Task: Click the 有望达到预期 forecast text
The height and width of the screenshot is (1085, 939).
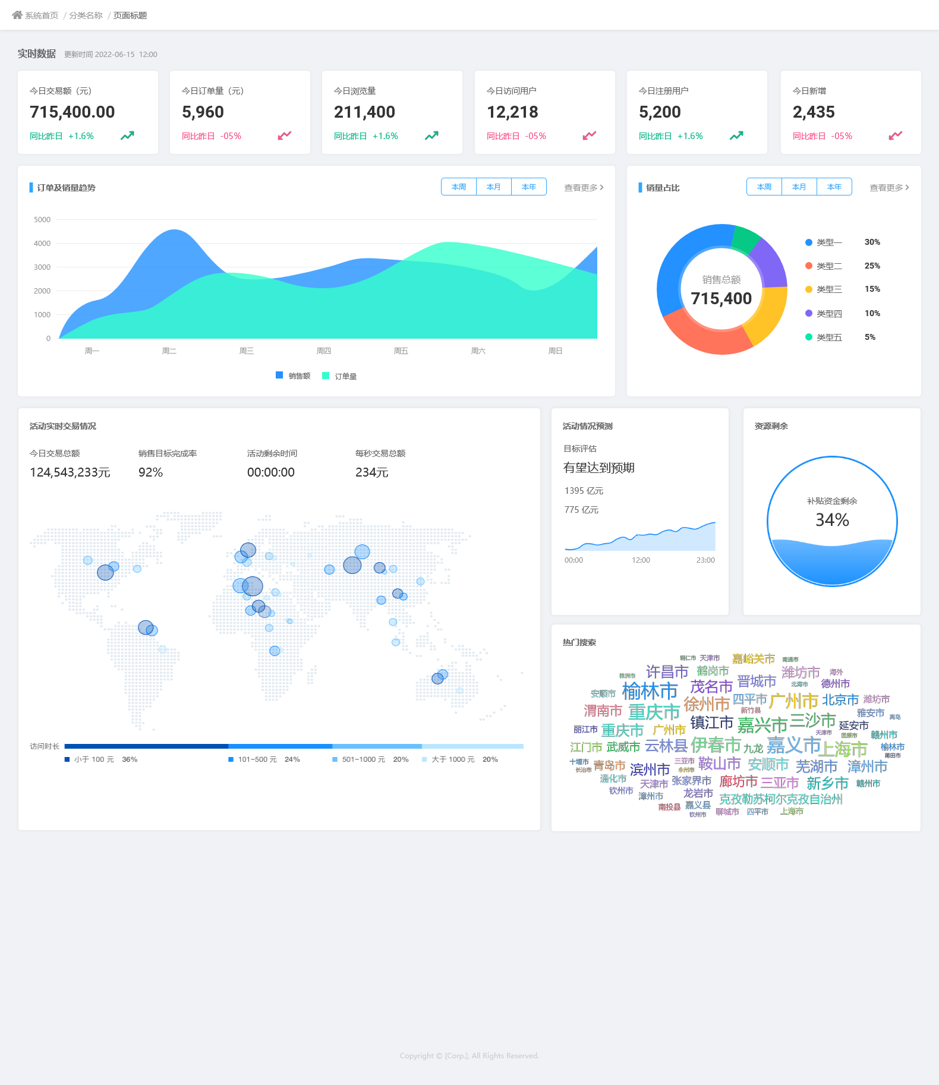Action: coord(599,468)
